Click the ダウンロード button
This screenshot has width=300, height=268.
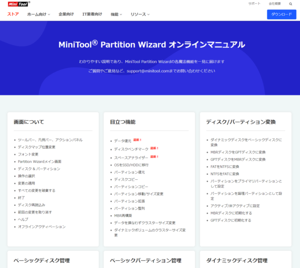[281, 15]
